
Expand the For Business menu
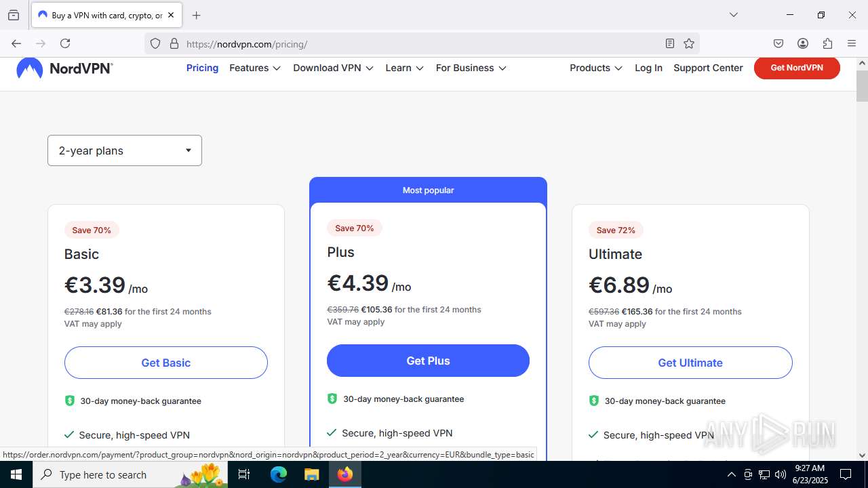(471, 68)
